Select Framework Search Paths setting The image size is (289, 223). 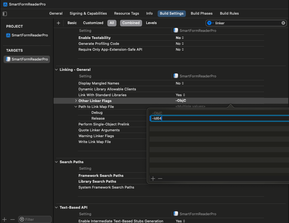tap(101, 176)
